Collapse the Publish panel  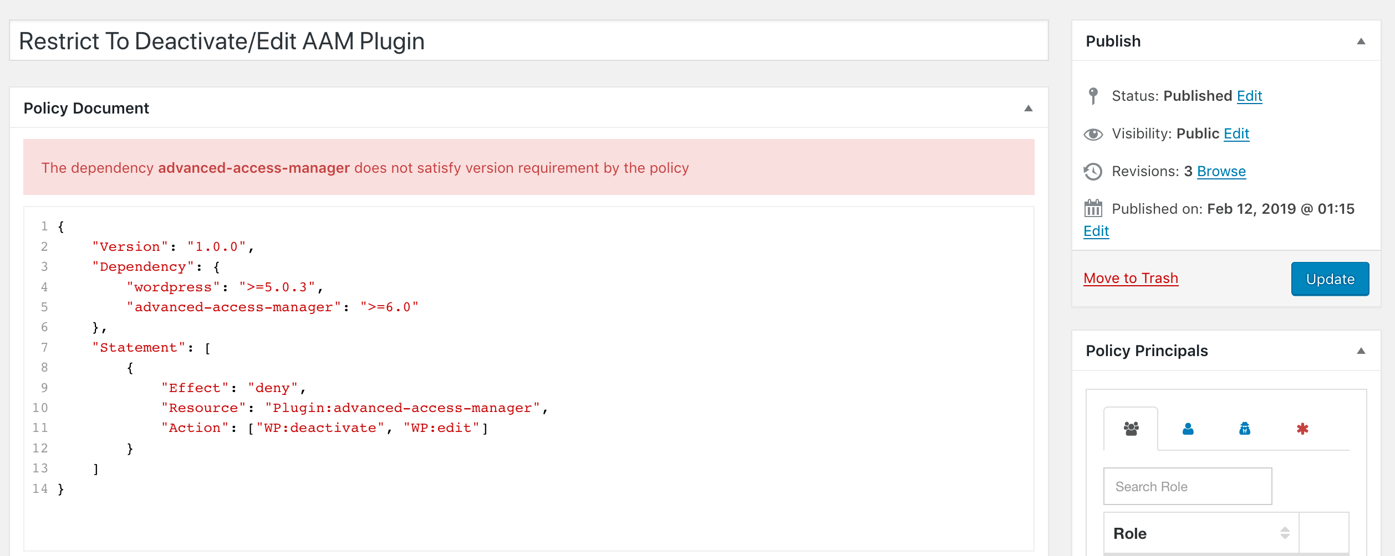1361,42
